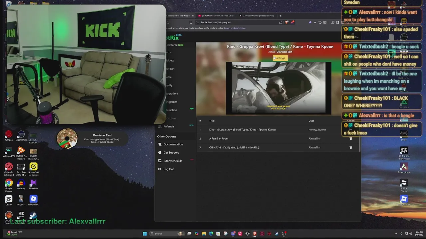Viewport: 426px width, 239px height.
Task: Open Brave Rewards triangle icon
Action: click(292, 22)
